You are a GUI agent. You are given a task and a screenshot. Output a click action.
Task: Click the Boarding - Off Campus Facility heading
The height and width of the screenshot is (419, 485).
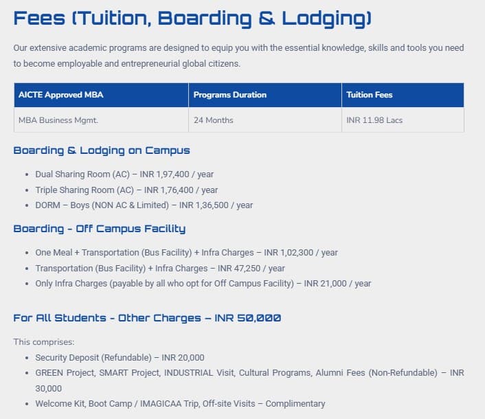click(100, 229)
